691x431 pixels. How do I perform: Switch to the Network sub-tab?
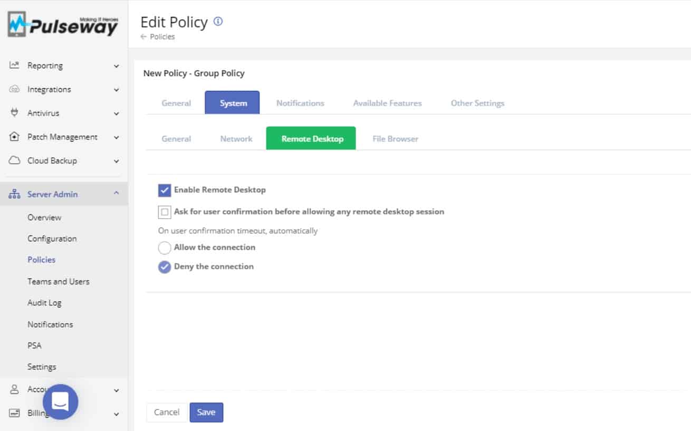(x=236, y=138)
